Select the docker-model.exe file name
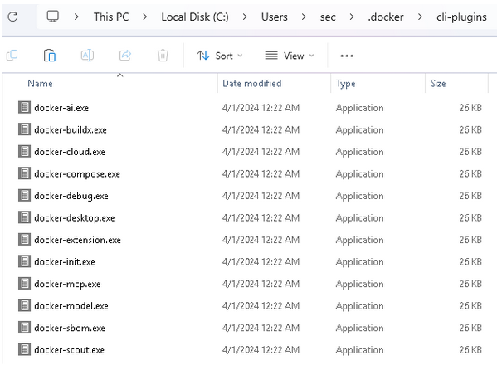This screenshot has width=497, height=370. tap(71, 306)
